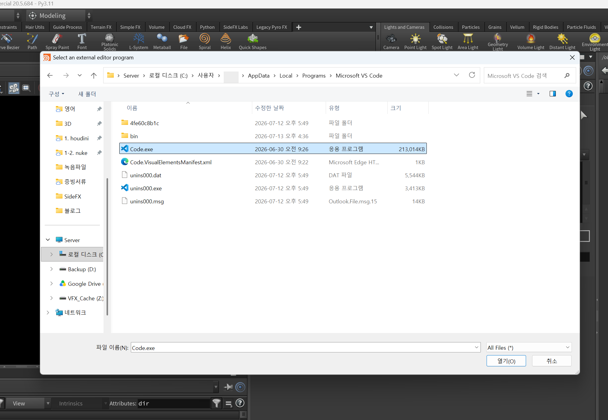Click Programs in the breadcrumb path
Image resolution: width=608 pixels, height=420 pixels.
coord(314,75)
